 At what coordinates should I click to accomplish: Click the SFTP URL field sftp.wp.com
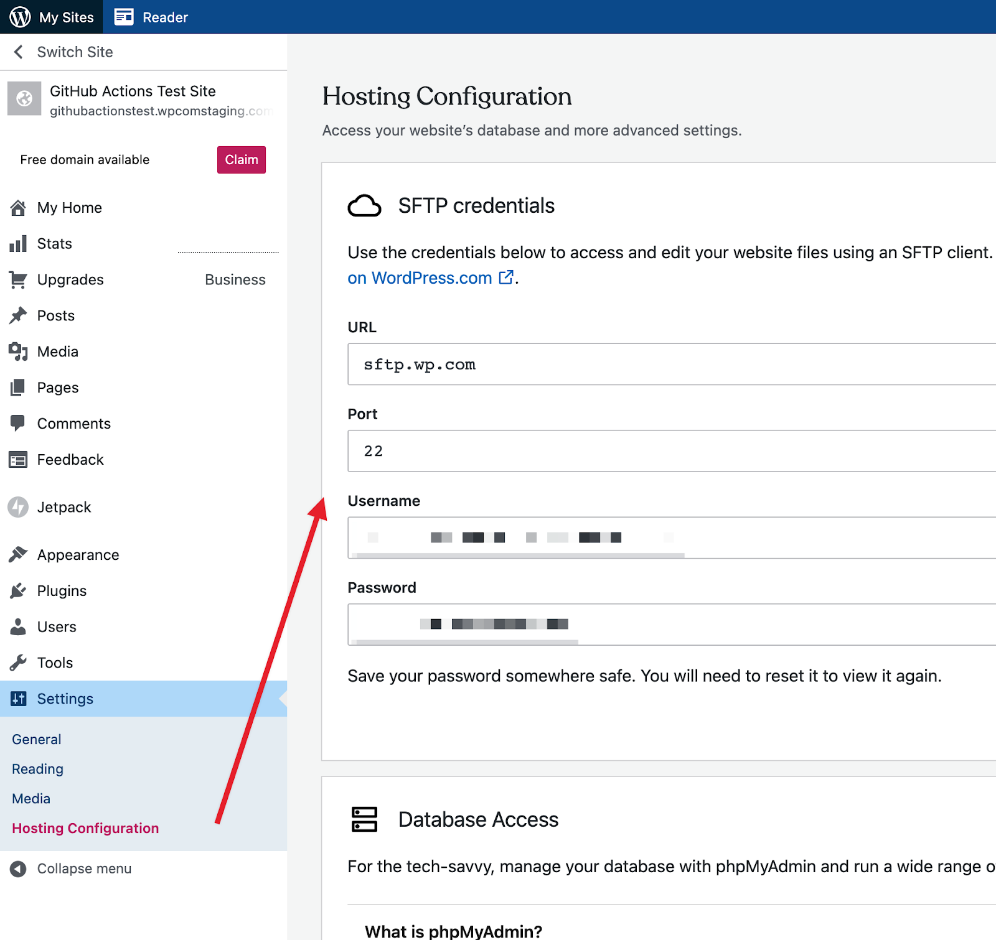672,365
